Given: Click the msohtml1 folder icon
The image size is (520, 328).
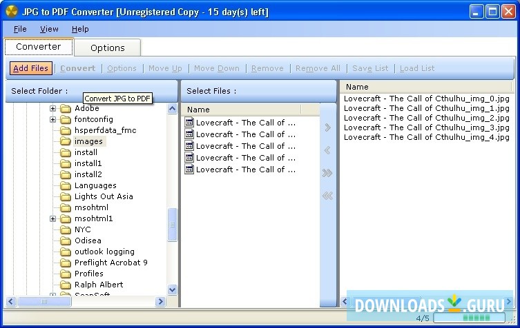Looking at the screenshot, I should pos(66,218).
